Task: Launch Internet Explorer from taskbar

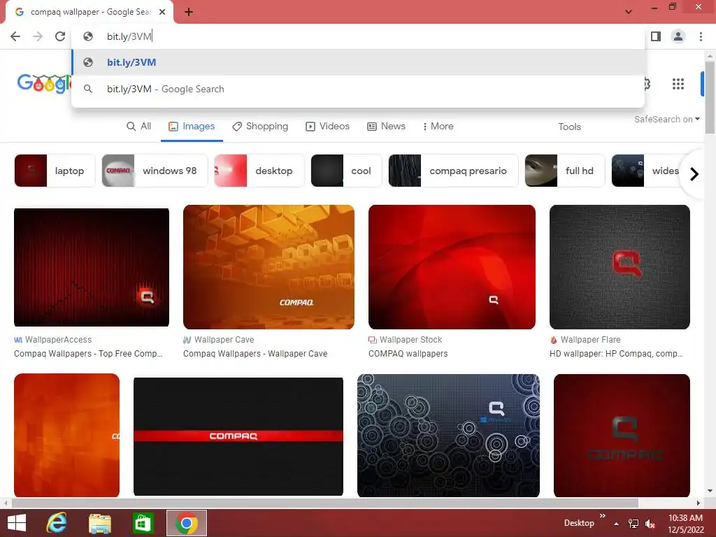Action: (x=57, y=523)
